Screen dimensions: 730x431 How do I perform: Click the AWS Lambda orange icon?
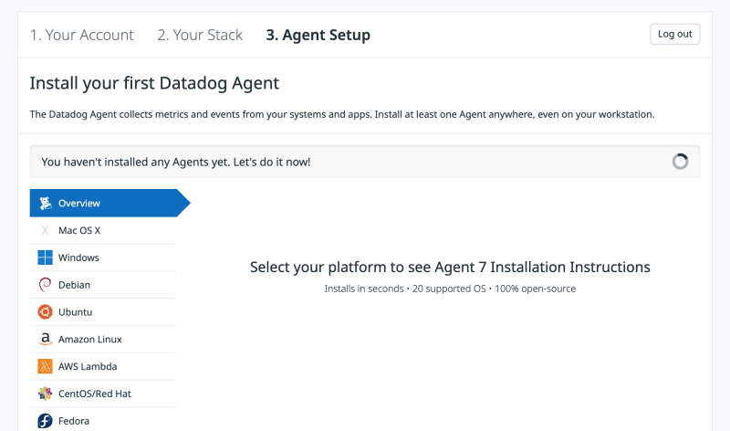coord(45,366)
